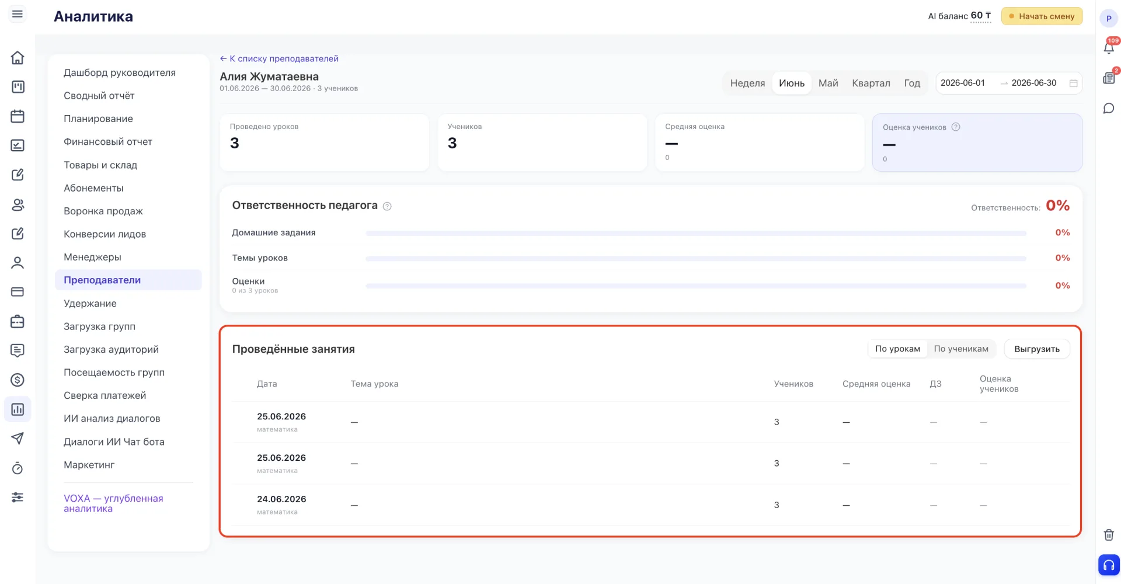Go to the home icon in sidebar
The height and width of the screenshot is (584, 1121).
pyautogui.click(x=18, y=58)
